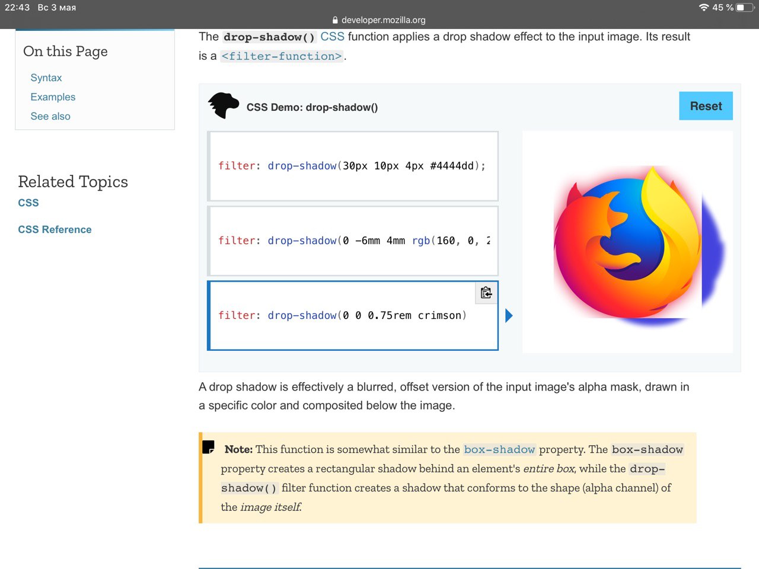The image size is (759, 569).
Task: Tap the Wi-Fi status icon
Action: point(704,7)
